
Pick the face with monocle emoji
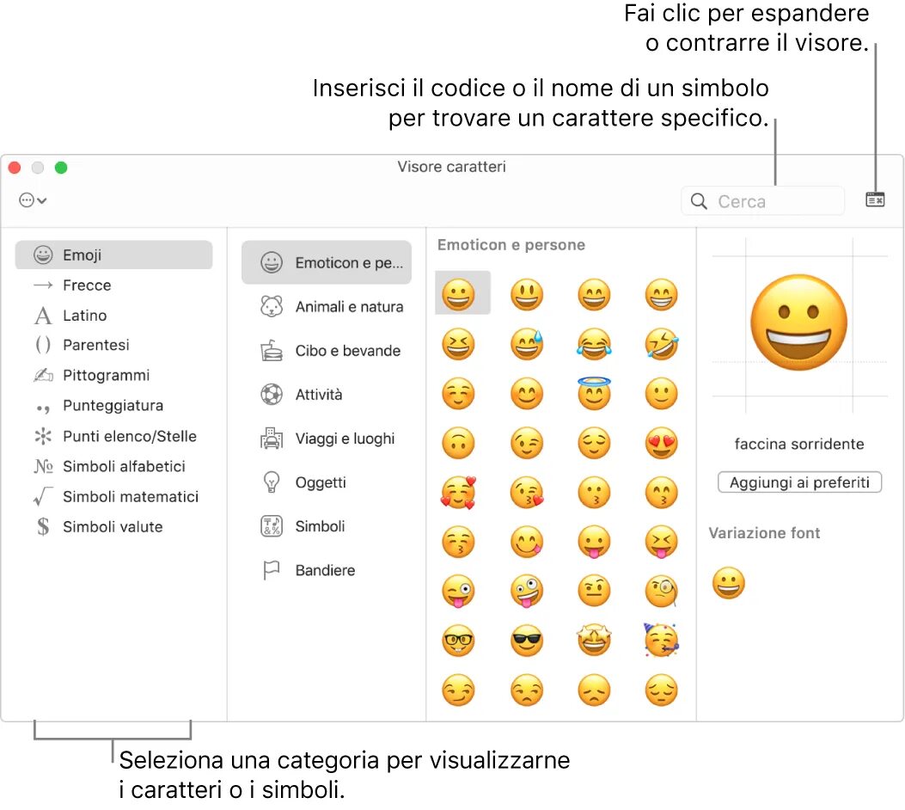pyautogui.click(x=662, y=592)
